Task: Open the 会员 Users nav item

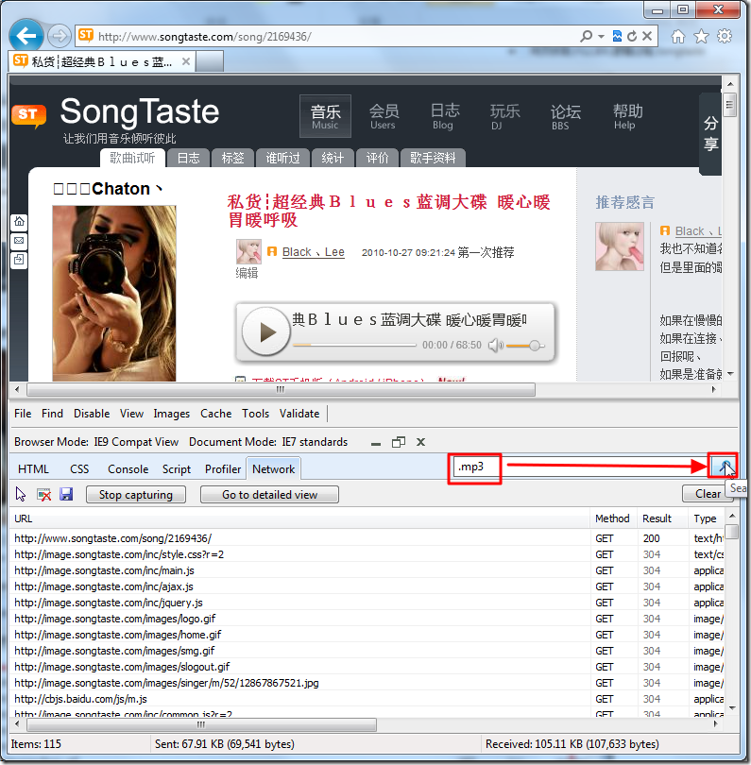Action: (x=384, y=116)
